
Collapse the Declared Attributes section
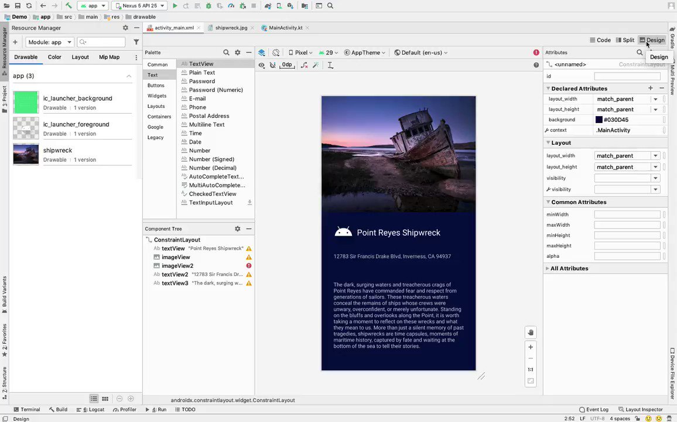click(548, 88)
